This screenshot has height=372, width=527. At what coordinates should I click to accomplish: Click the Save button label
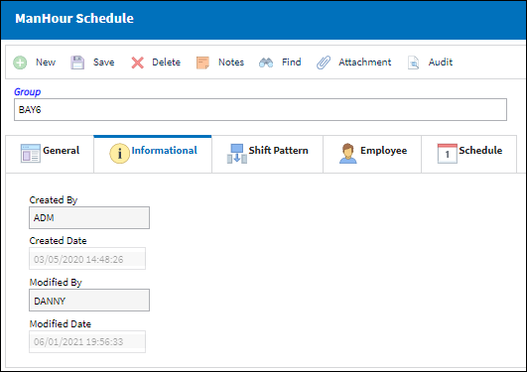tap(104, 62)
